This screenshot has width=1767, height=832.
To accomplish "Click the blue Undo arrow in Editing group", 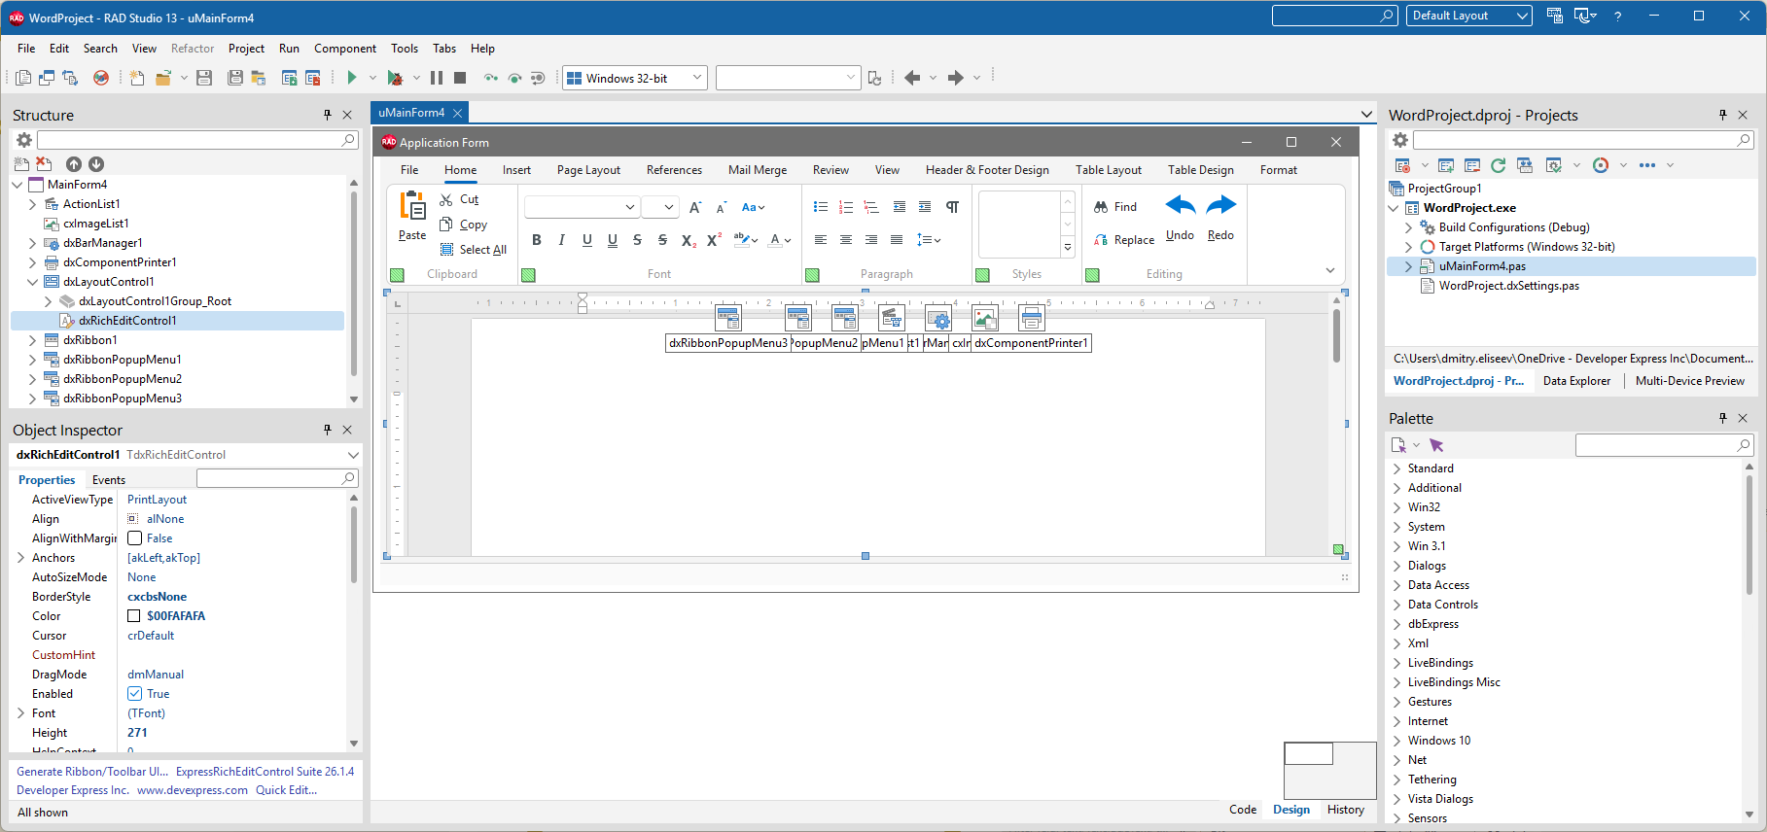I will pos(1181,205).
